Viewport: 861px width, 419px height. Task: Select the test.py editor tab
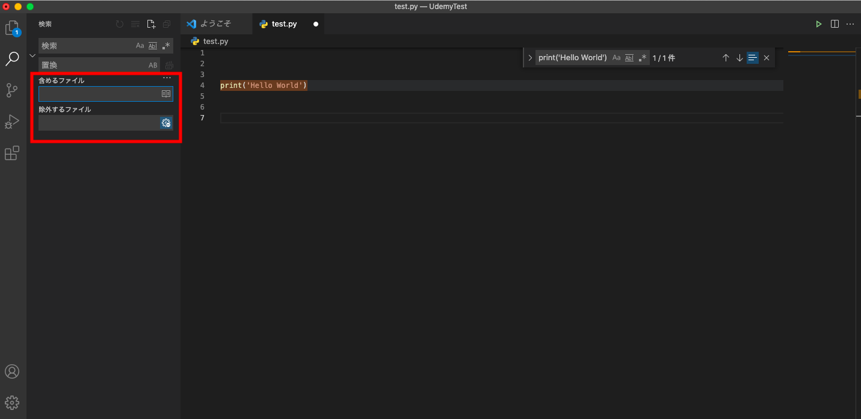click(284, 24)
